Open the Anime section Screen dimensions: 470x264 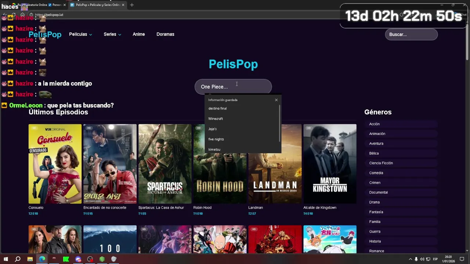pos(139,34)
